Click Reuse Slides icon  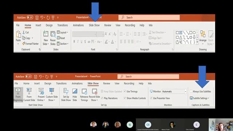pos(53,35)
